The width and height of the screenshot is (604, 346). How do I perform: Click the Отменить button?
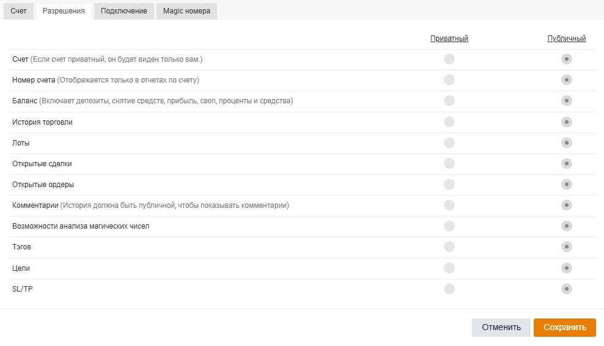(501, 327)
